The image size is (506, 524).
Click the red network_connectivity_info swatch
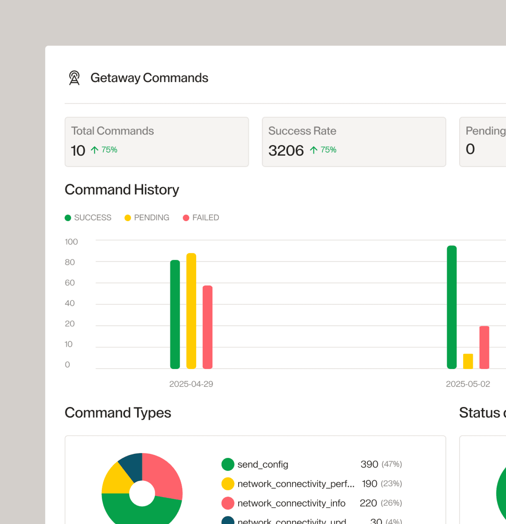(x=228, y=503)
